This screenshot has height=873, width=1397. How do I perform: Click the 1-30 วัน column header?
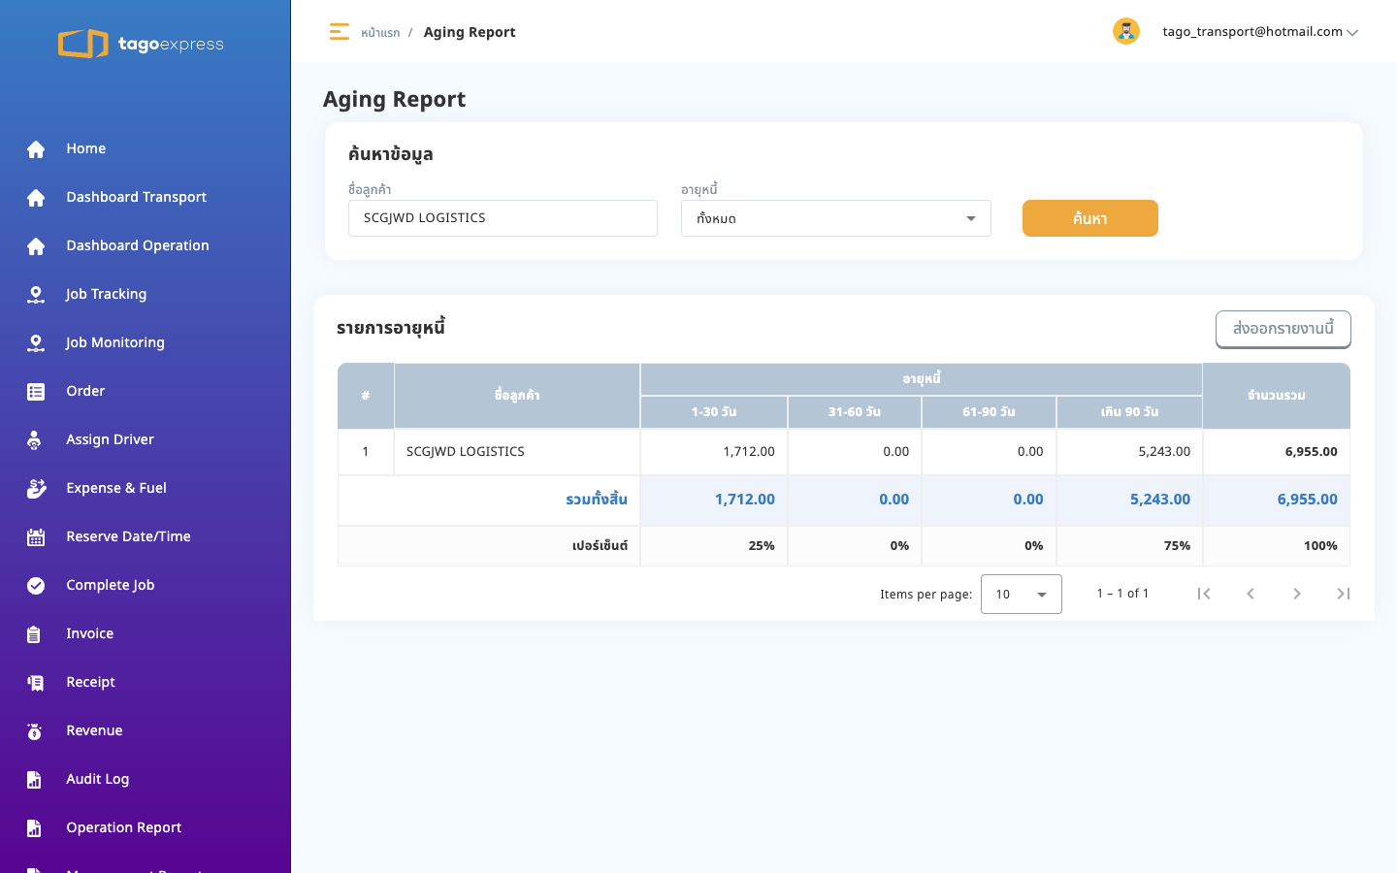point(714,411)
